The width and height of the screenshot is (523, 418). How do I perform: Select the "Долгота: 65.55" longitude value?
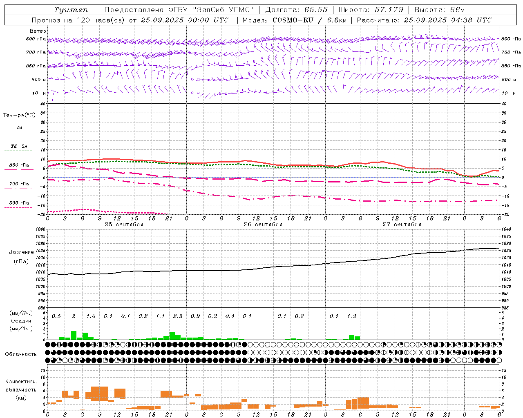[296, 10]
